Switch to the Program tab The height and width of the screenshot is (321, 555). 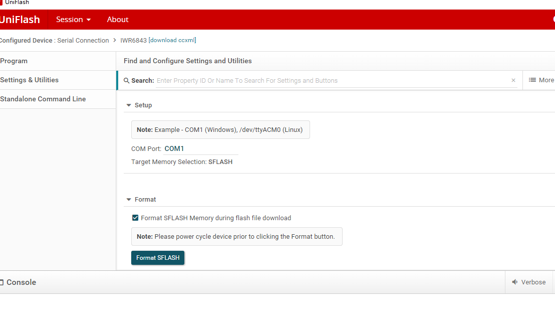(58, 61)
